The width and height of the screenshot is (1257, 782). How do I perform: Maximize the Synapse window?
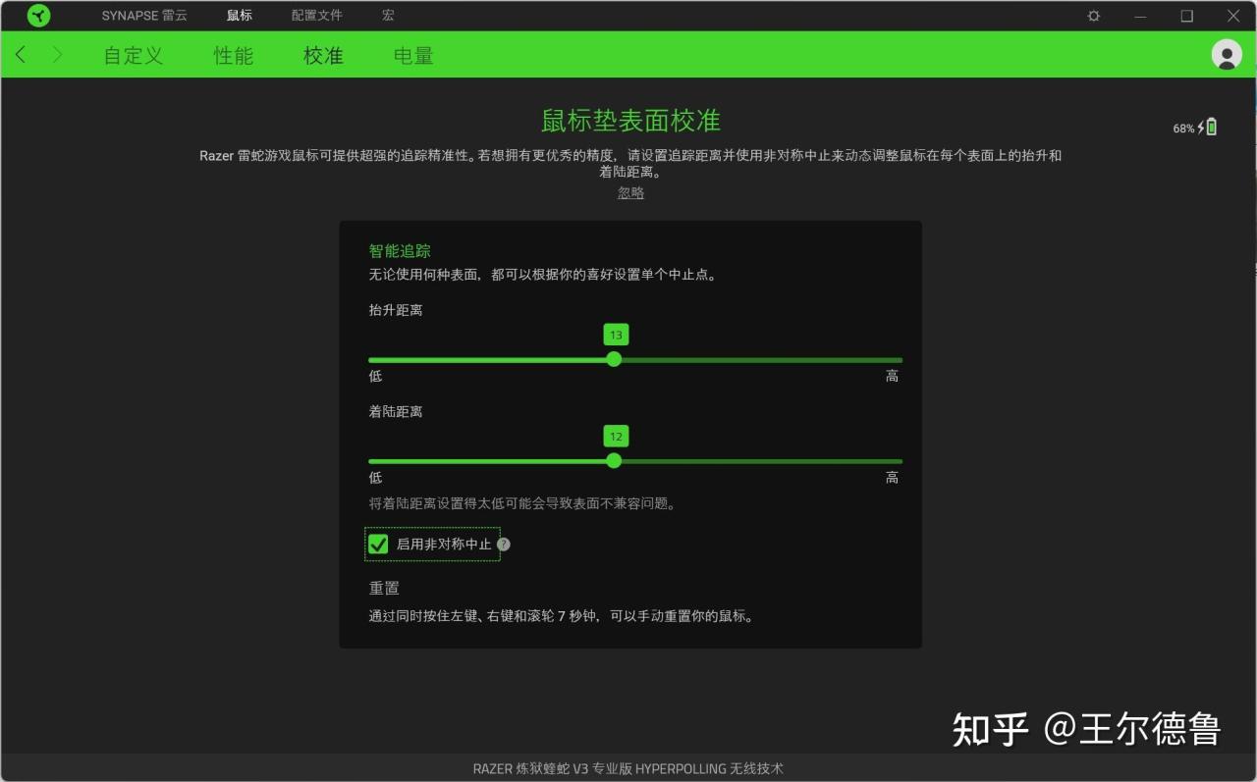point(1187,16)
